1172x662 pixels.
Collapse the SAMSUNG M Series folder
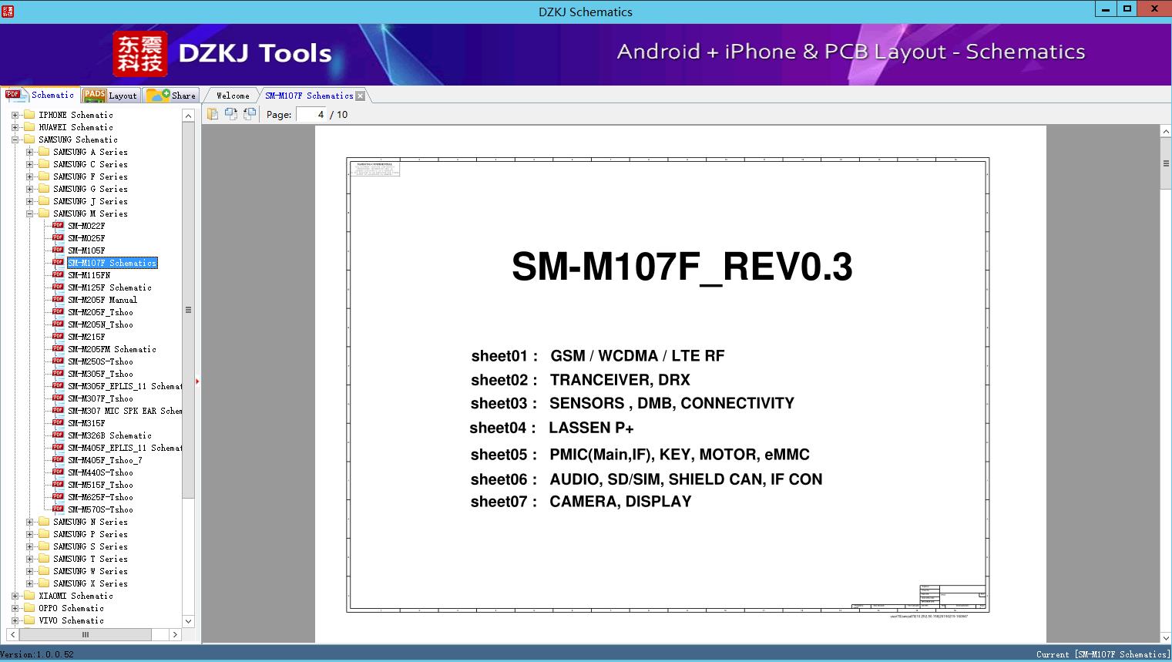pyautogui.click(x=29, y=213)
